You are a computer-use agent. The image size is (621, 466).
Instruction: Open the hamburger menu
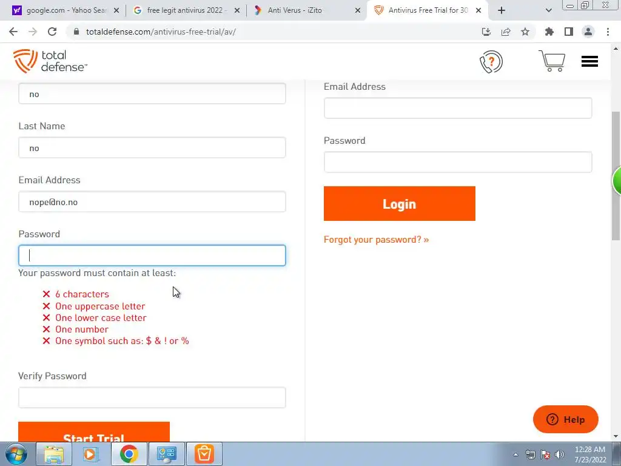pos(589,61)
